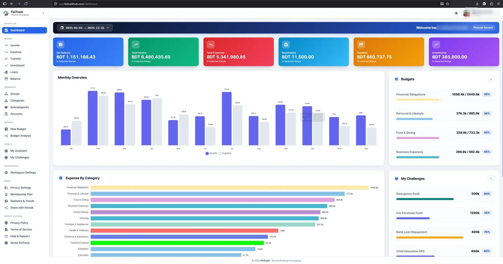Open the Help & Support link
The height and width of the screenshot is (264, 503).
tap(20, 236)
